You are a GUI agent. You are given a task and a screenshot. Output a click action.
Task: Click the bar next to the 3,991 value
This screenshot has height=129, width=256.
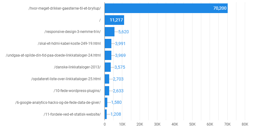point(108,44)
